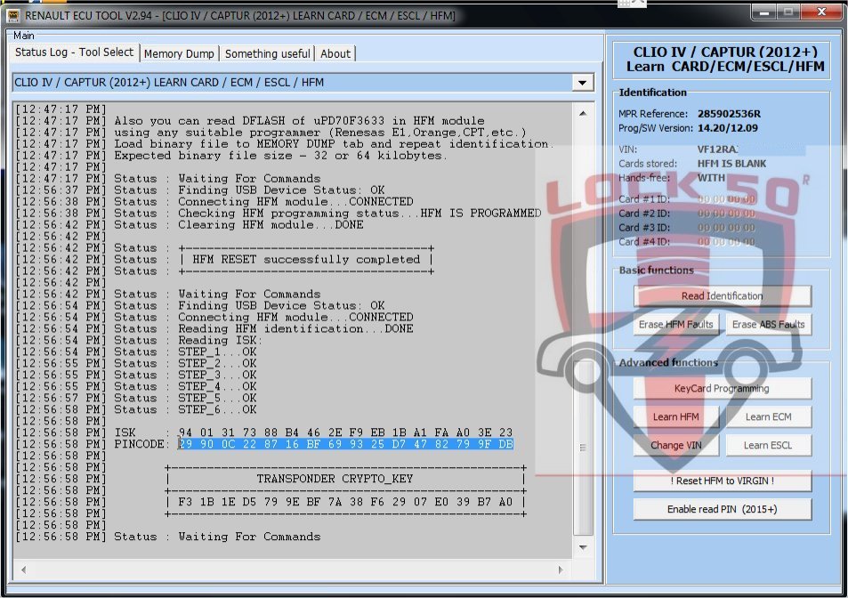Click the Learn ESCL button
Screen dimensions: 848x598
tap(768, 446)
